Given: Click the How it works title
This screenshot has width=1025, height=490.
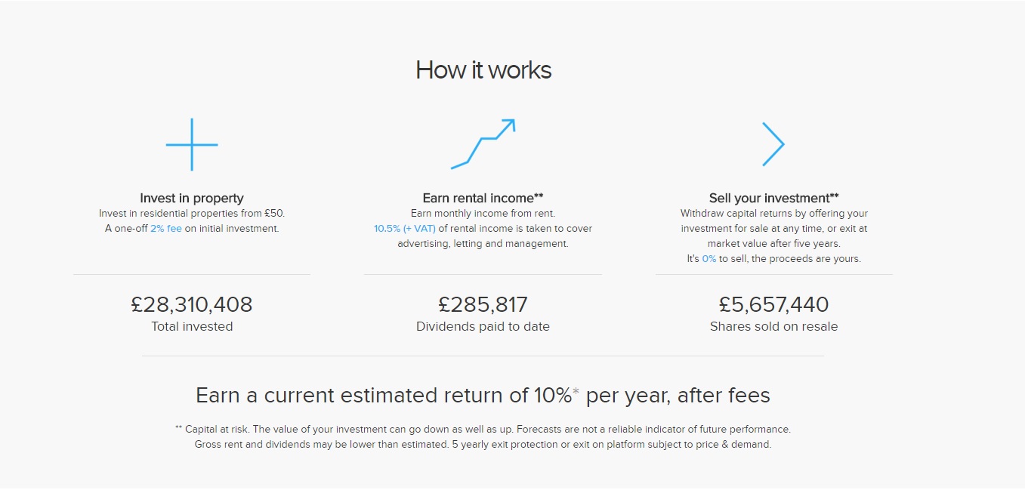Looking at the screenshot, I should coord(483,70).
